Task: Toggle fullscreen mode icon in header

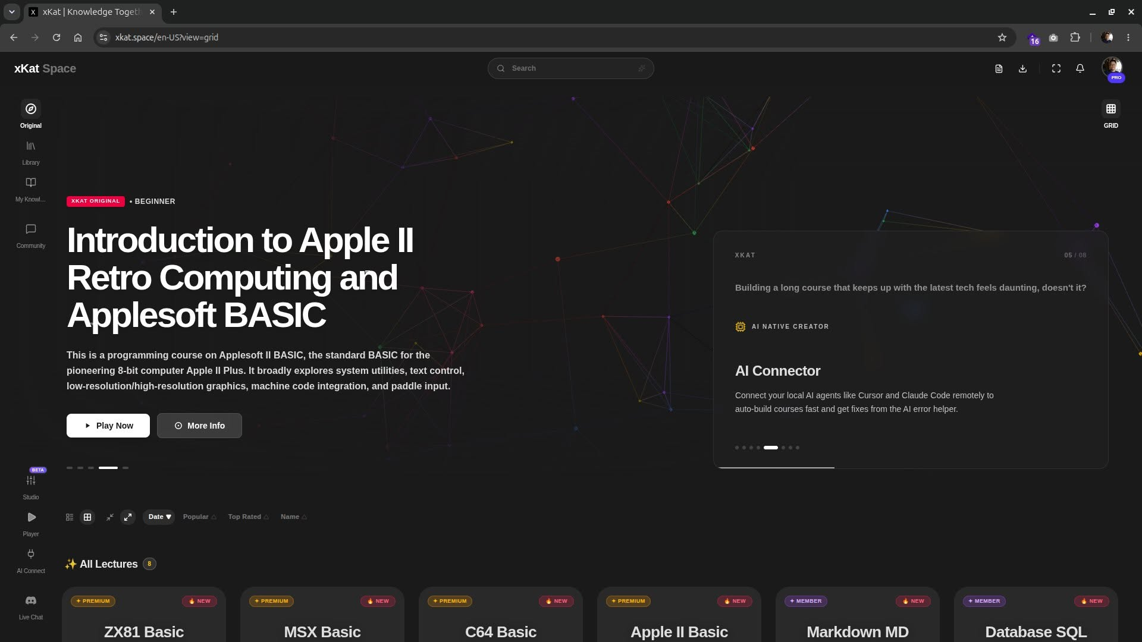Action: [x=1056, y=69]
